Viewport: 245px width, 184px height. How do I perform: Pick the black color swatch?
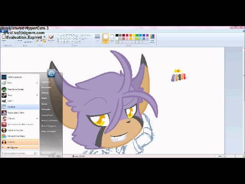(117, 35)
